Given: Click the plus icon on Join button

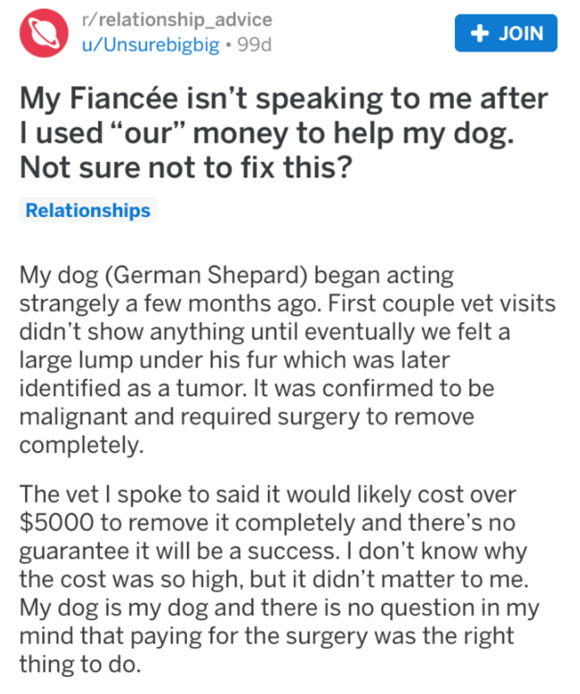Looking at the screenshot, I should pyautogui.click(x=483, y=33).
